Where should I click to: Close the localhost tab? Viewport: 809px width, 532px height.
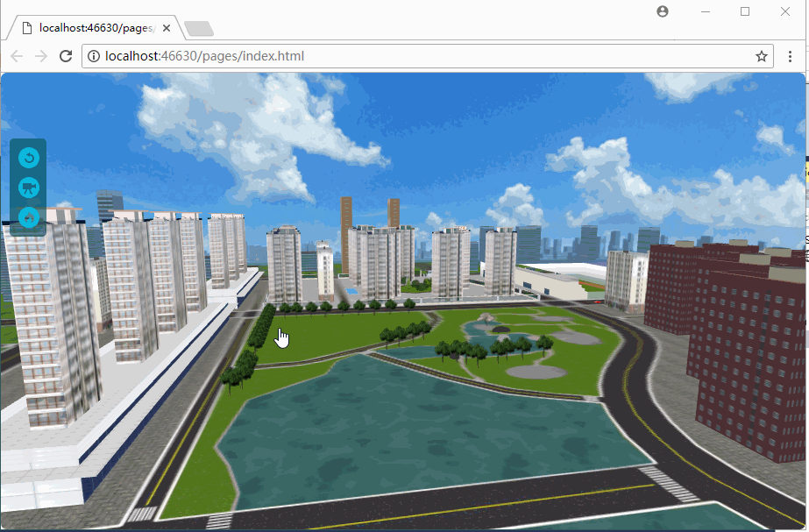click(166, 27)
